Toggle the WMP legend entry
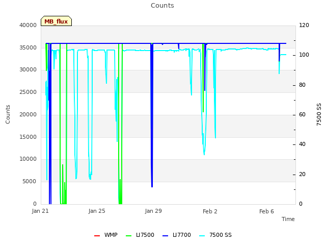Screen dimensions: 326x245 pyautogui.click(x=105, y=235)
